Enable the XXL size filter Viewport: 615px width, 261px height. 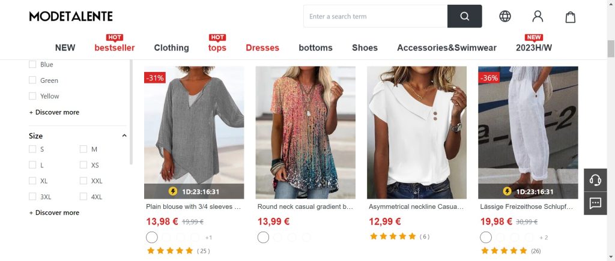[83, 181]
